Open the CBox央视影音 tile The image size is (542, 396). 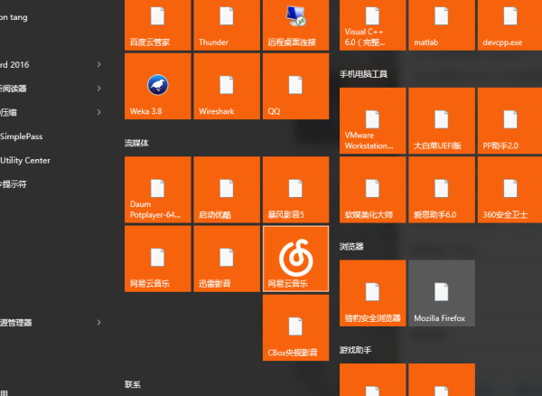click(296, 327)
